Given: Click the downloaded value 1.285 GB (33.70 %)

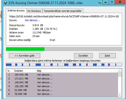Looking at the screenshot, I should (x=45, y=29).
